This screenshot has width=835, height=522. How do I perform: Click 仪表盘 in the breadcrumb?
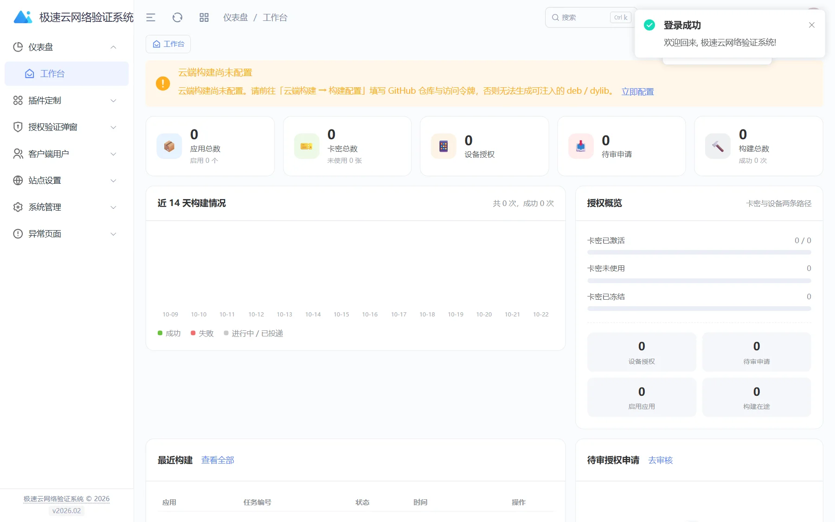[x=236, y=18]
